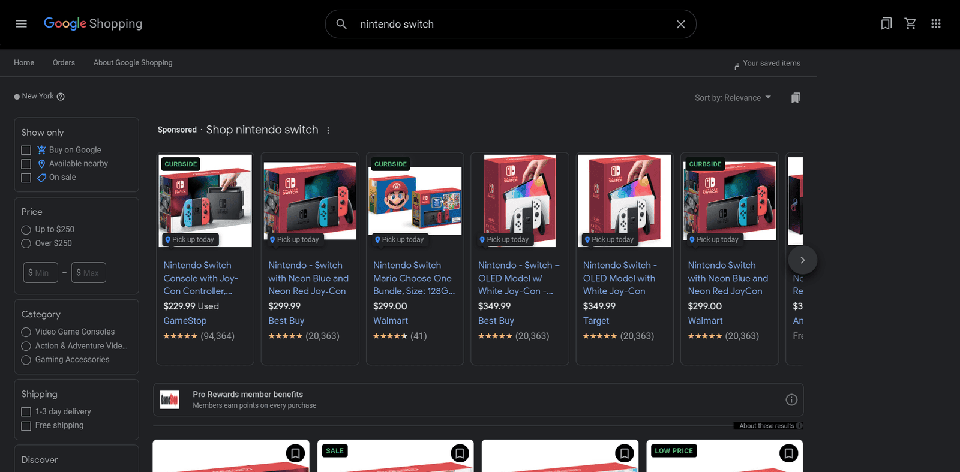Open Mario Choose One Bundle listing
The image size is (960, 472).
pyautogui.click(x=414, y=278)
